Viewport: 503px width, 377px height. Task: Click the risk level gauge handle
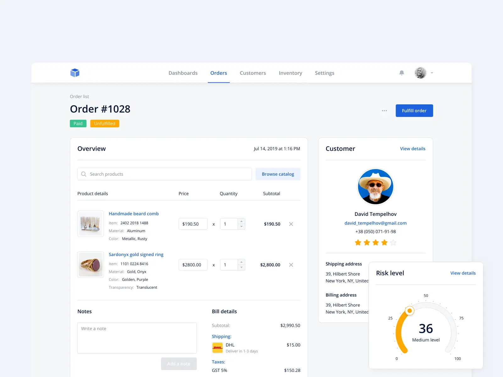[410, 311]
